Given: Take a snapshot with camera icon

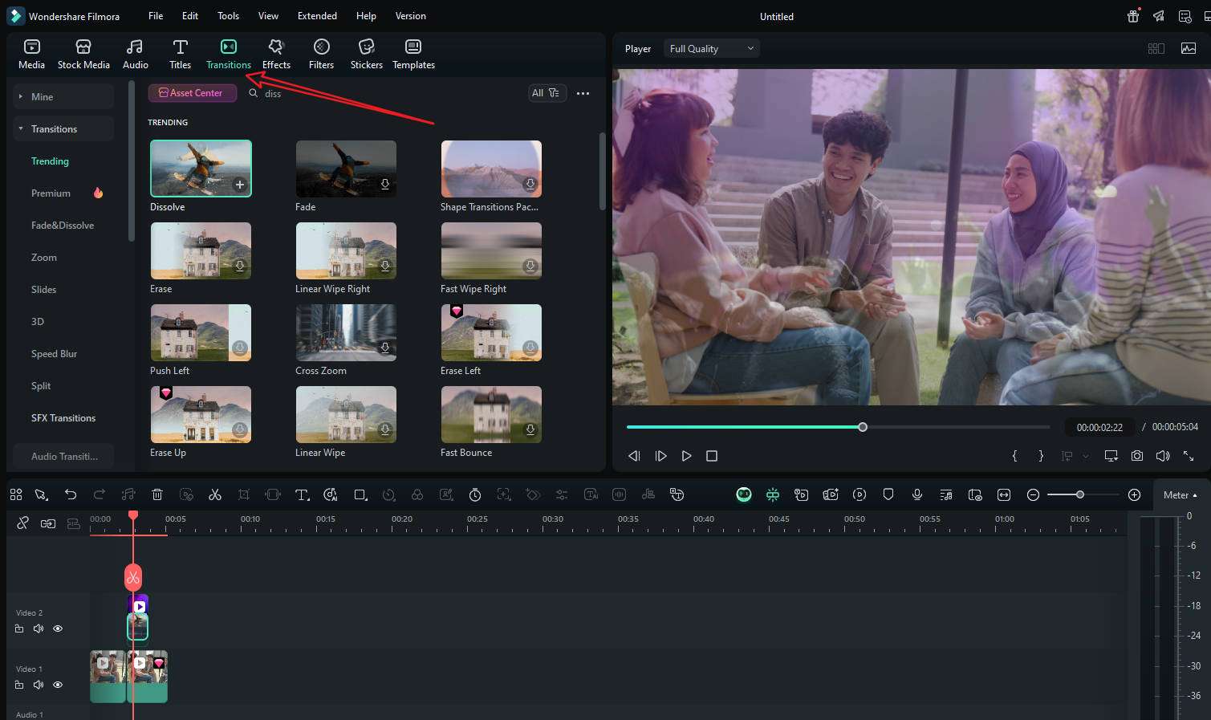Looking at the screenshot, I should pos(1137,456).
